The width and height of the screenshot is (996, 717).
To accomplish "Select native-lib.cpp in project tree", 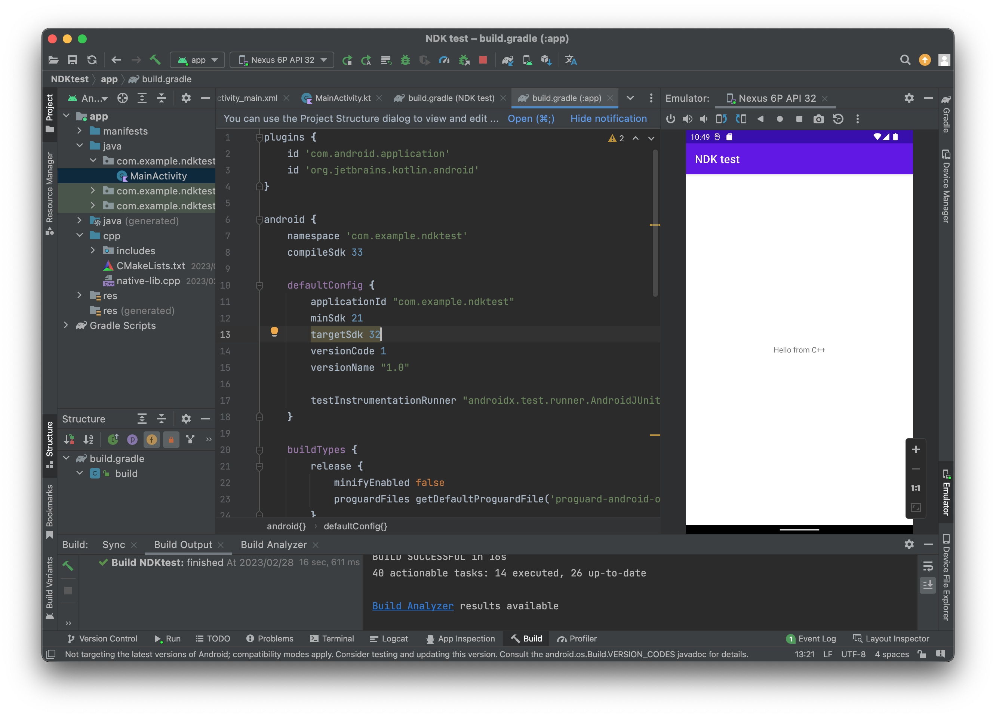I will [x=148, y=281].
